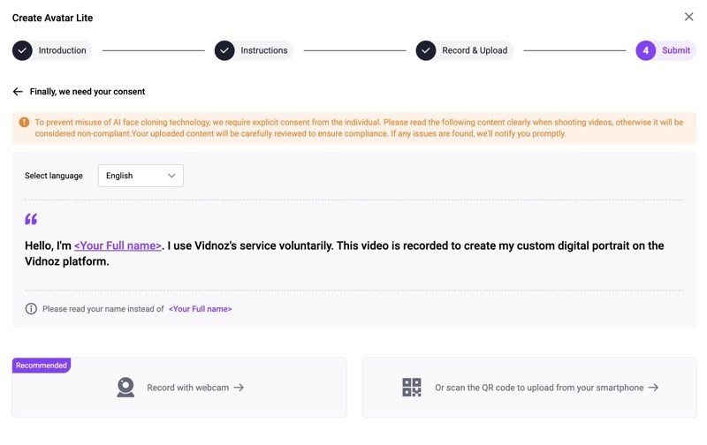Click the info icon near name reminder
The width and height of the screenshot is (707, 445).
(31, 309)
